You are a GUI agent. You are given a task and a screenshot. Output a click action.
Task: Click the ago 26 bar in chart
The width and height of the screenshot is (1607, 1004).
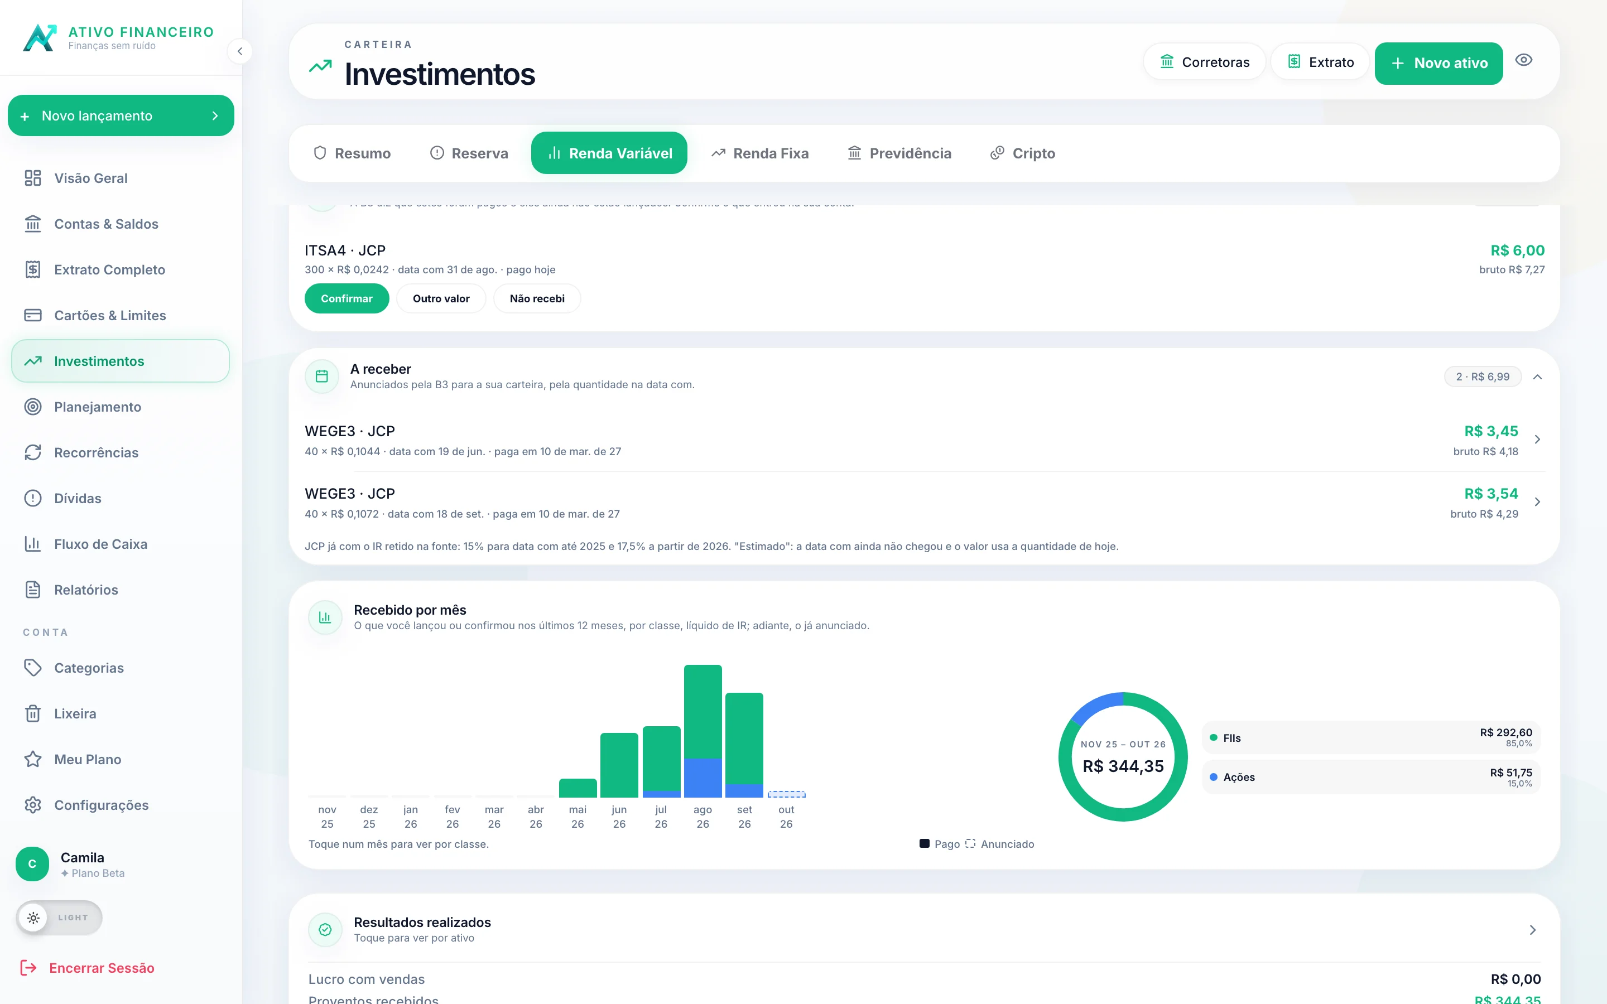click(x=703, y=731)
